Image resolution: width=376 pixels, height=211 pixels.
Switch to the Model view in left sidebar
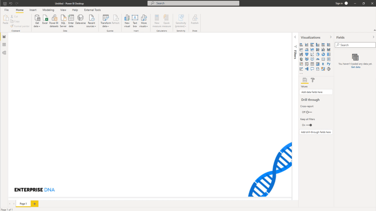click(4, 53)
